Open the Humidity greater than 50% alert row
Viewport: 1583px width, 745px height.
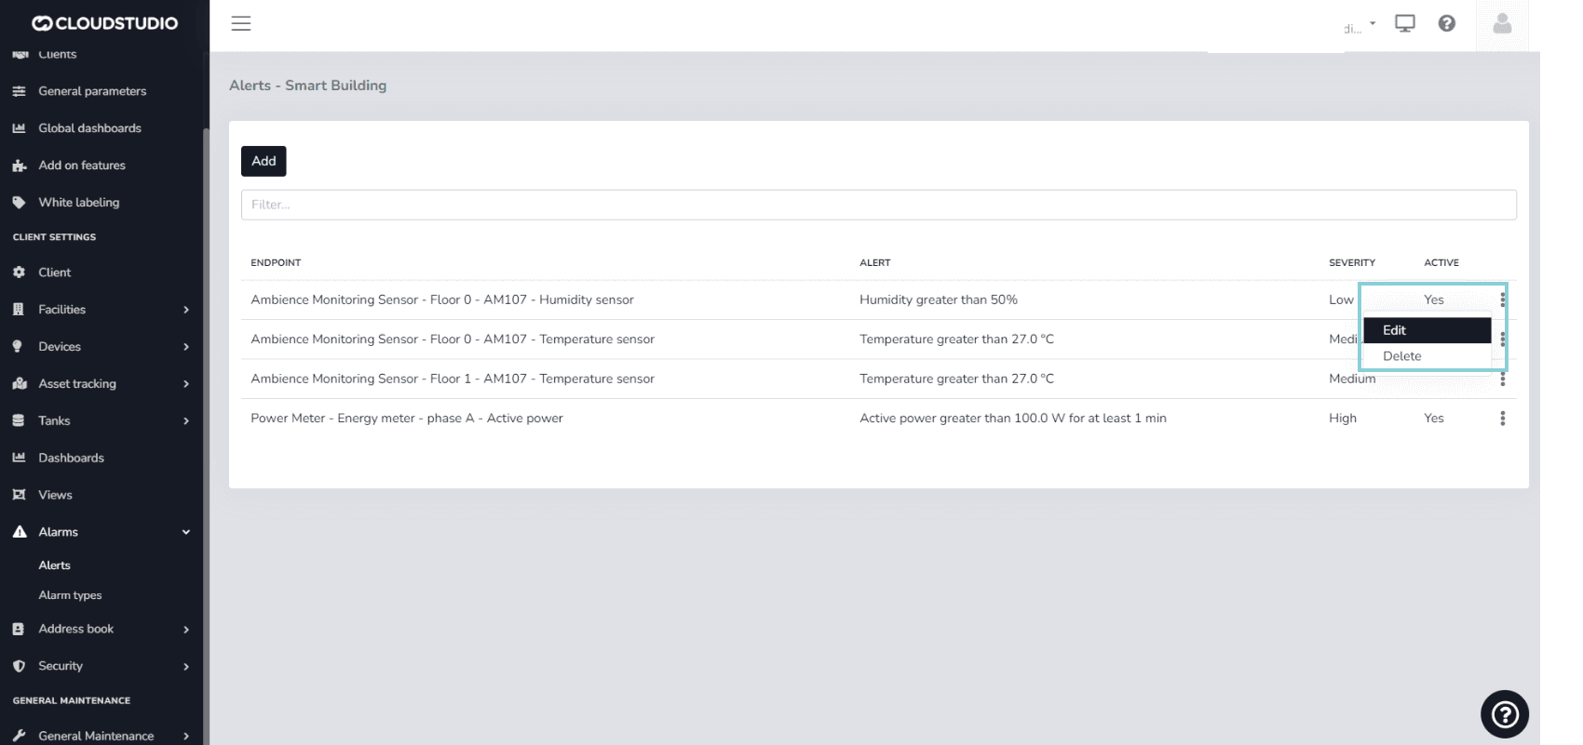pyautogui.click(x=938, y=299)
